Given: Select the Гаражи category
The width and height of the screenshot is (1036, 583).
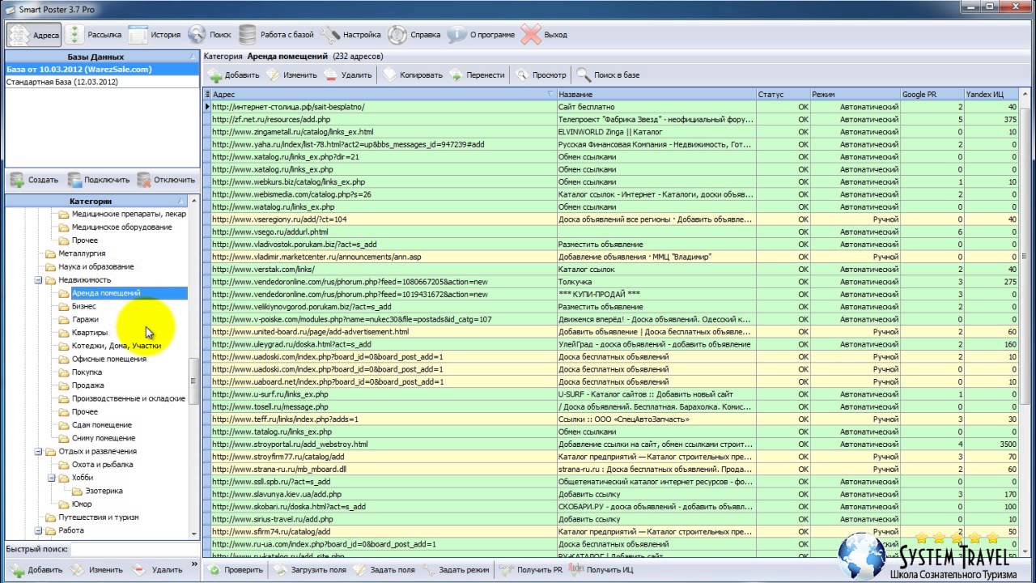Looking at the screenshot, I should point(85,320).
